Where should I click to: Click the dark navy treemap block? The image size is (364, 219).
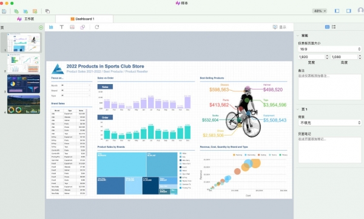150,186
